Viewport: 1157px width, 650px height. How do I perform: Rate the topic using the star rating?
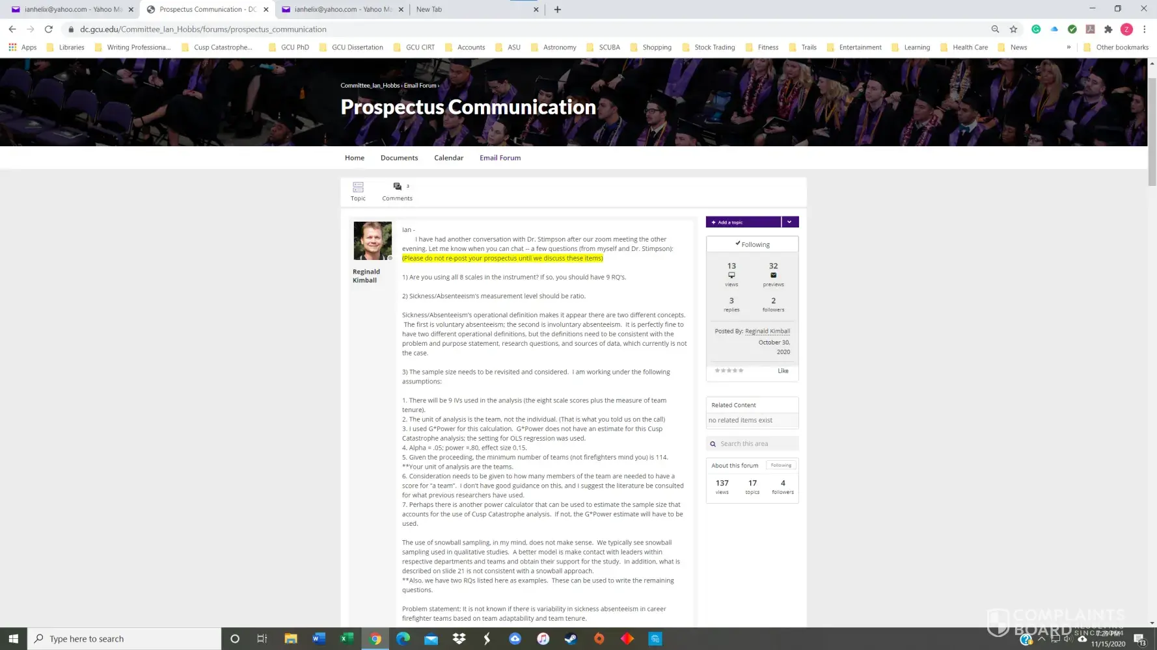point(729,370)
